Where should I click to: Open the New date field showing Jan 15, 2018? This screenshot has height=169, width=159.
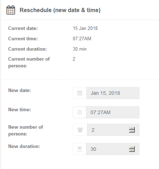point(113,93)
